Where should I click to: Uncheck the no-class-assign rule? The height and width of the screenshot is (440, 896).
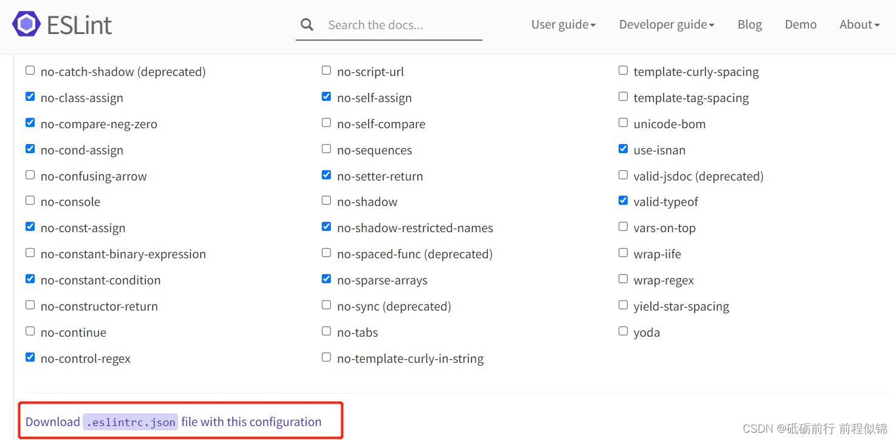[30, 97]
